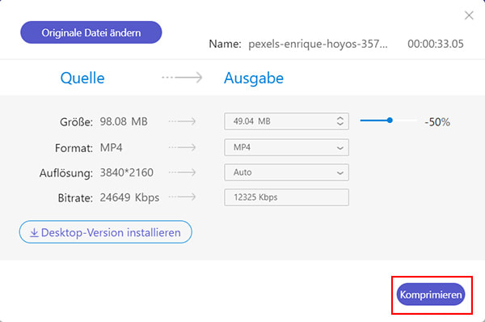This screenshot has width=485, height=322.
Task: Click the 12325 Kbps bitrate field
Action: pos(286,197)
